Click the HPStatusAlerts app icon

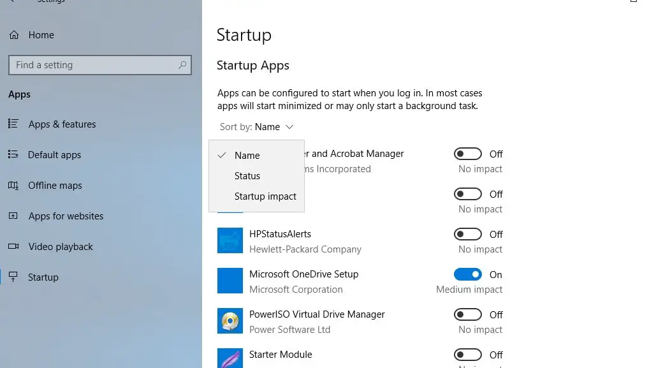[230, 240]
